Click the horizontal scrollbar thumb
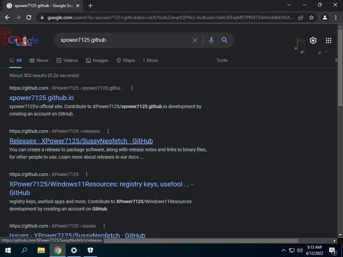The width and height of the screenshot is (343, 257). pos(201,241)
